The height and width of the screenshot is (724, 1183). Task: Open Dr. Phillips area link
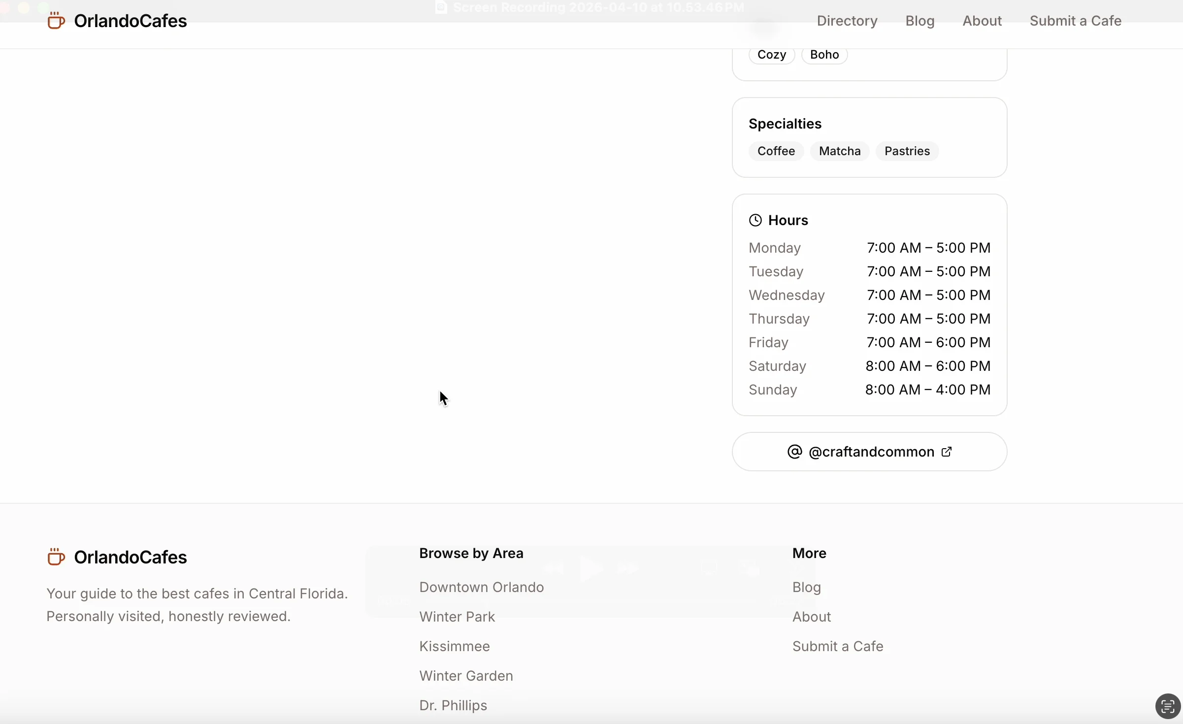click(453, 705)
